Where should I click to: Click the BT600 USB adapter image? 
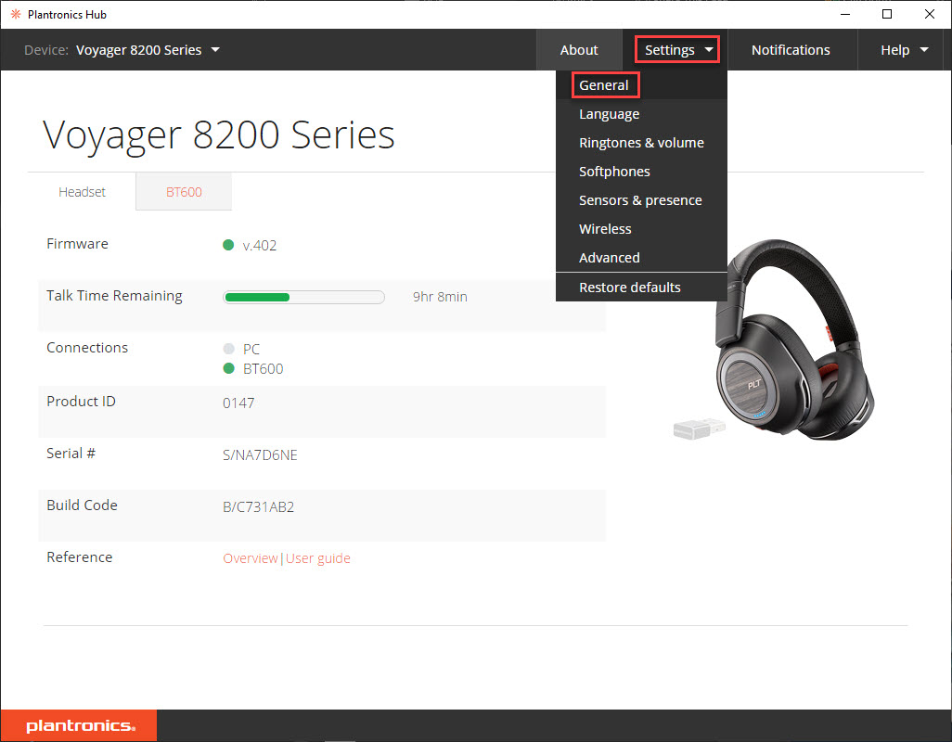click(x=696, y=429)
